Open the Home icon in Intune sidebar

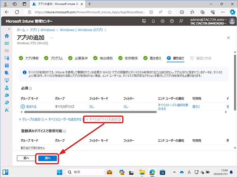point(7,36)
